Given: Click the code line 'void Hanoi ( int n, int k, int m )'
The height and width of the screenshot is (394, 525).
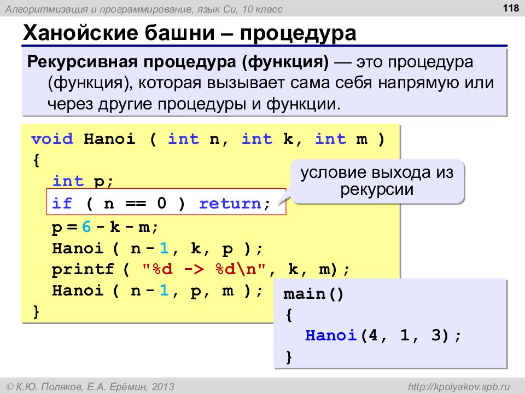Looking at the screenshot, I should click(x=208, y=139).
